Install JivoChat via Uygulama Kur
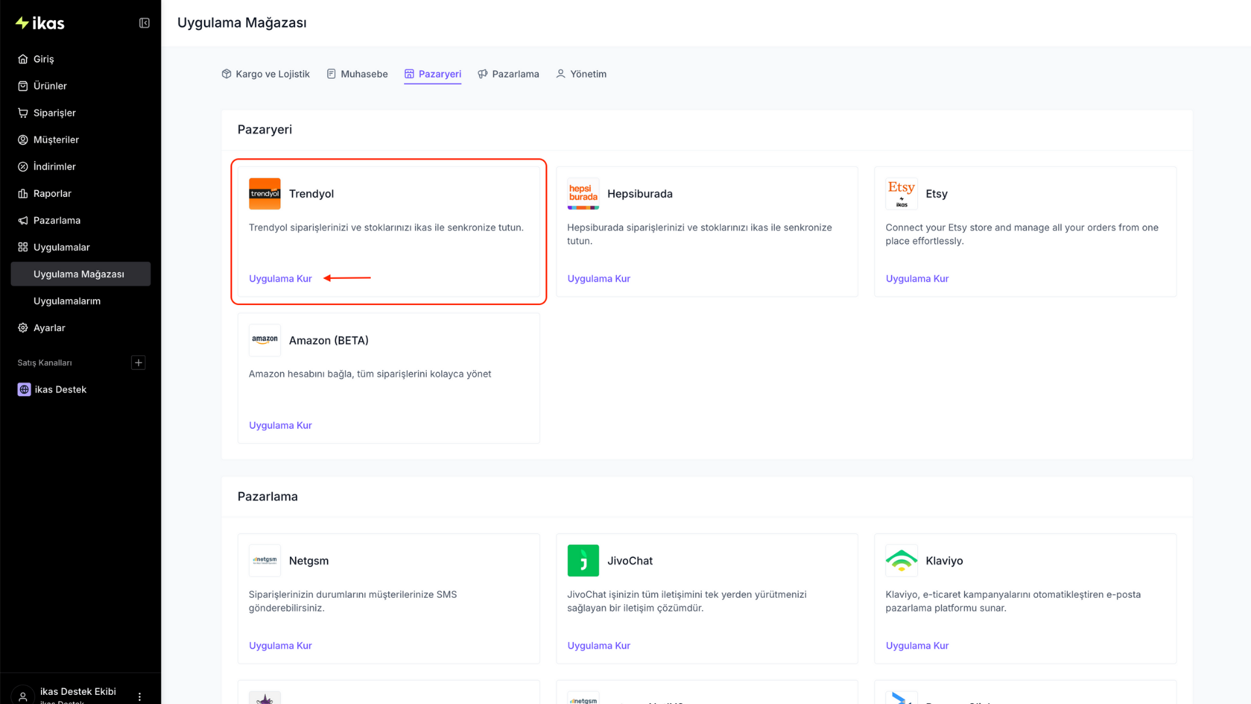This screenshot has width=1251, height=704. pyautogui.click(x=599, y=645)
